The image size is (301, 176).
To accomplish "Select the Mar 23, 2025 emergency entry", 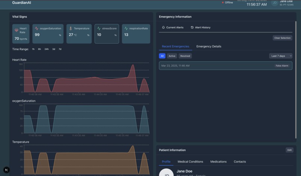I will [226, 66].
